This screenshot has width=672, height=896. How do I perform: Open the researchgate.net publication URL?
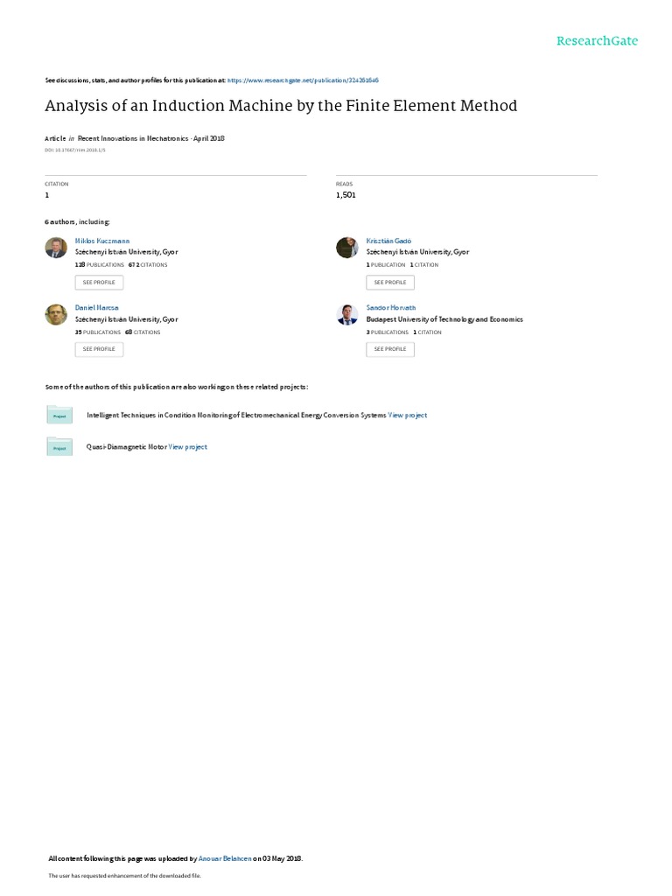(303, 80)
